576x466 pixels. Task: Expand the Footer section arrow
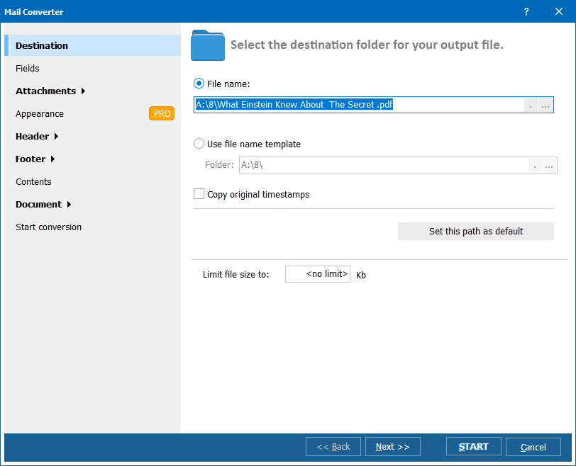52,159
